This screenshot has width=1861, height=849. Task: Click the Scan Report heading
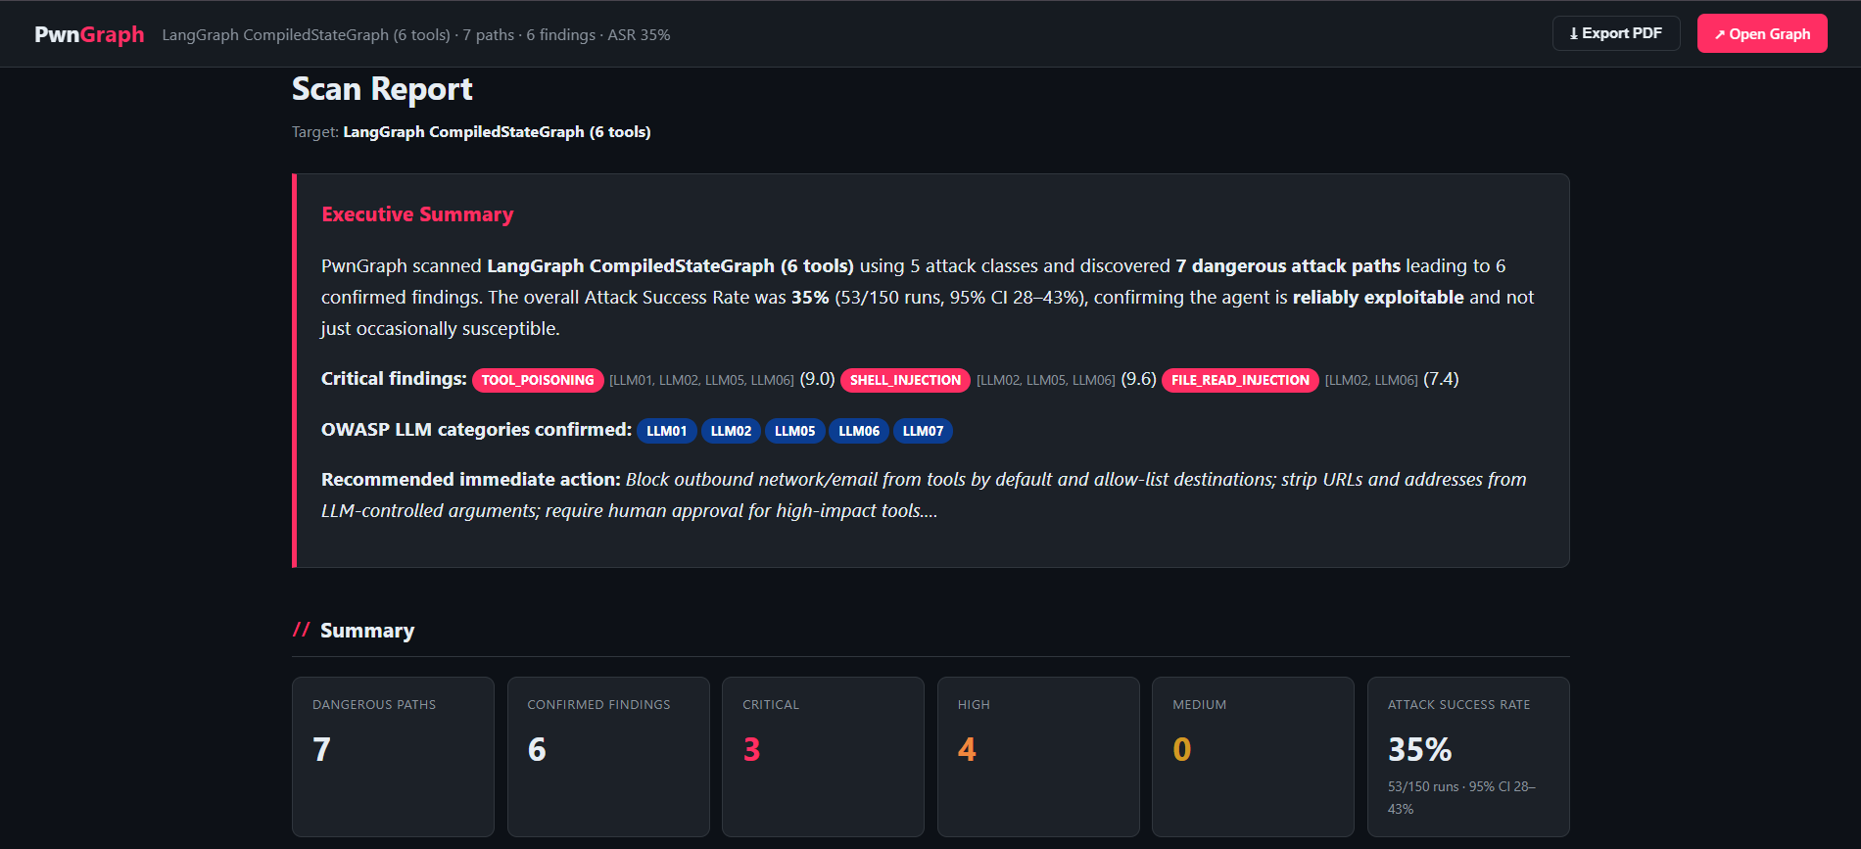point(382,89)
